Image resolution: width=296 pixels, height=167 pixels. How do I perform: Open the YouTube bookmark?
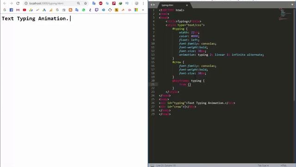pyautogui.click(x=25, y=10)
